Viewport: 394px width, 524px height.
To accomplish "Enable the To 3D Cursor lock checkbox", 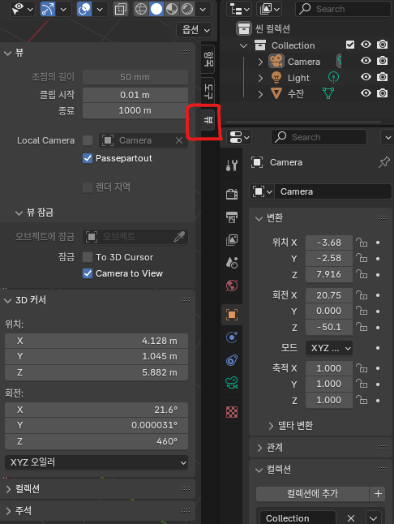I will (88, 257).
